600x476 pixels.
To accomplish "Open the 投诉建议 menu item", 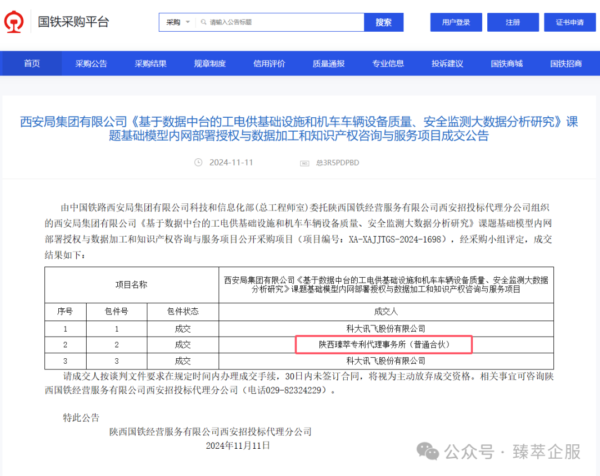I will (447, 63).
